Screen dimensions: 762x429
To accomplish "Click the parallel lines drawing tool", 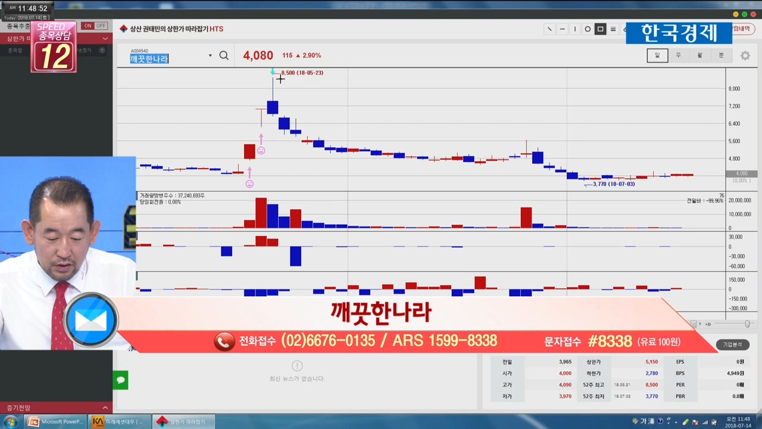I will 613,29.
